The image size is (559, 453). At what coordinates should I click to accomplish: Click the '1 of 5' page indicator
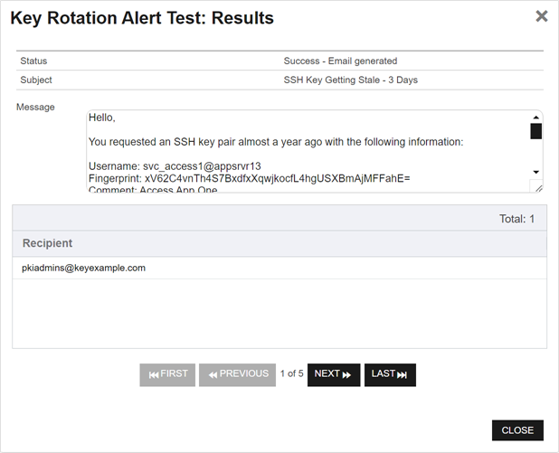[291, 374]
